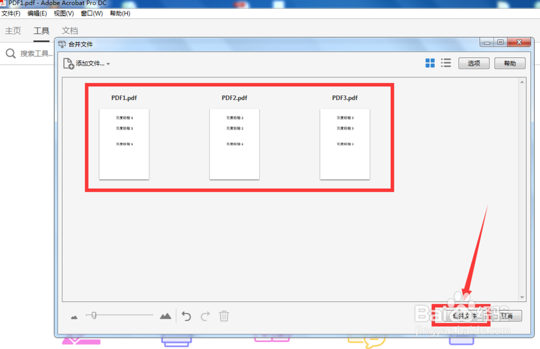540x349 pixels.
Task: Minimize the 合并文件 dialog
Action: click(x=487, y=42)
